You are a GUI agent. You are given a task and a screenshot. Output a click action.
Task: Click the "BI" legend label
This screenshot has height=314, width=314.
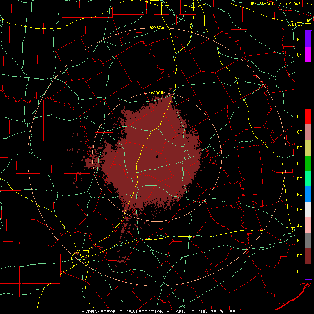[300, 256]
